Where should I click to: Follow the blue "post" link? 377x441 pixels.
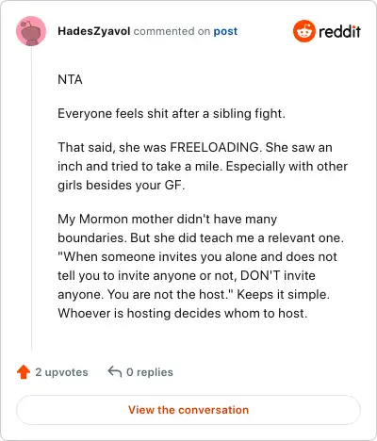[225, 31]
